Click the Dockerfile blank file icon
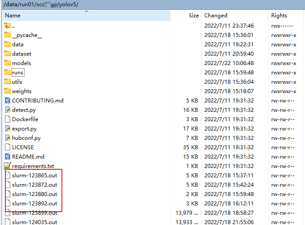Viewport: 305px width, 225px height. point(7,119)
